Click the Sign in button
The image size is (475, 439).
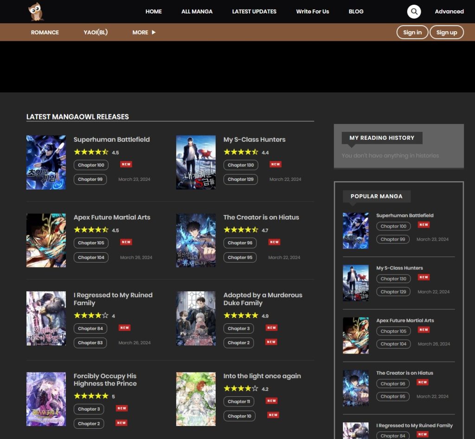click(412, 32)
